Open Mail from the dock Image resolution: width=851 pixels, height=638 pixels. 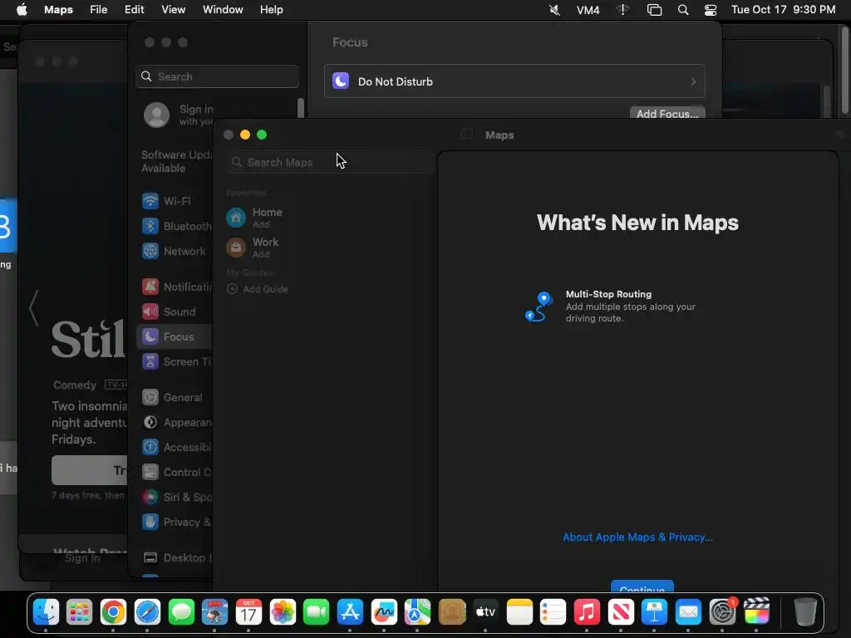(x=688, y=612)
